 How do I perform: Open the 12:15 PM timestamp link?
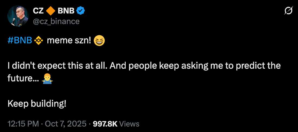[x=24, y=124]
